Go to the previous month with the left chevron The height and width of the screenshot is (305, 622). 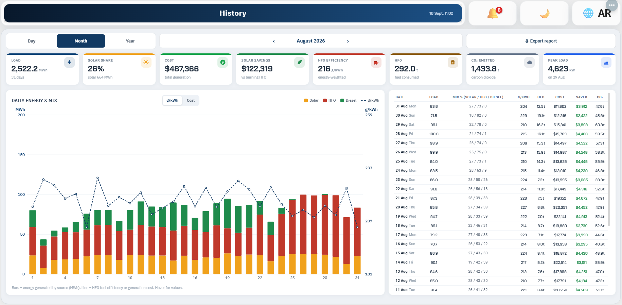pyautogui.click(x=274, y=41)
